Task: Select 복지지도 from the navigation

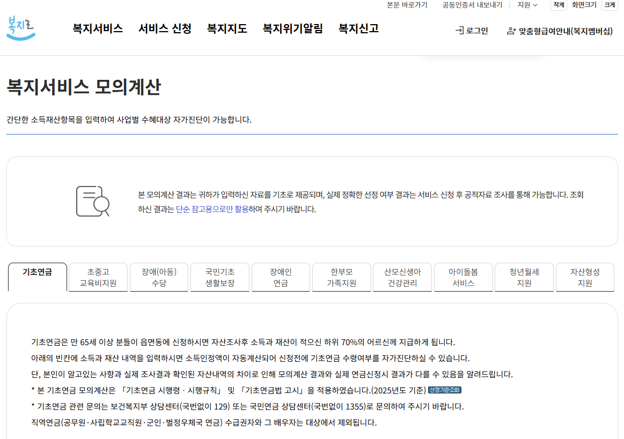Action: (226, 29)
